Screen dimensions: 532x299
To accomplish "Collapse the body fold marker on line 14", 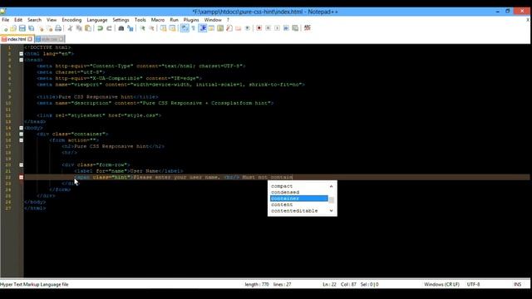I will (21, 128).
